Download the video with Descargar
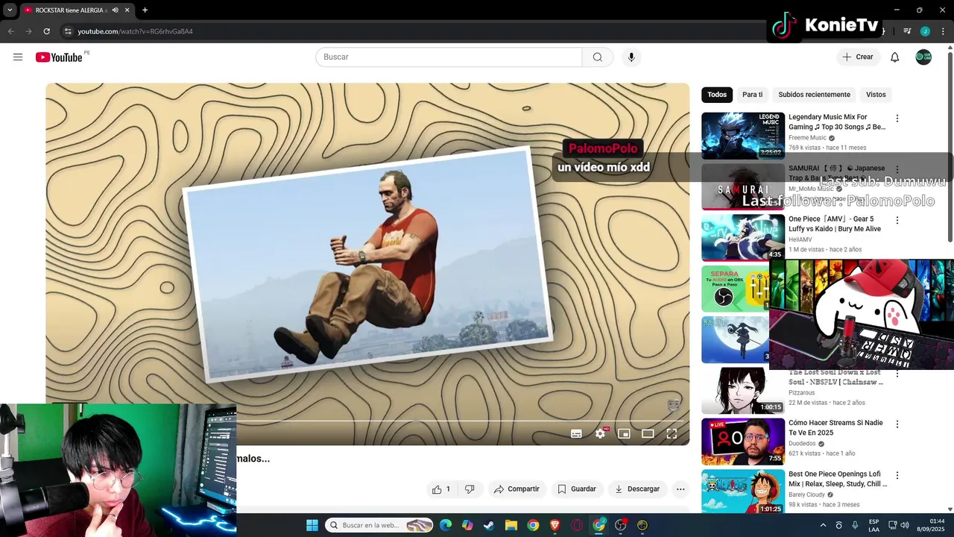This screenshot has width=954, height=537. pos(637,489)
